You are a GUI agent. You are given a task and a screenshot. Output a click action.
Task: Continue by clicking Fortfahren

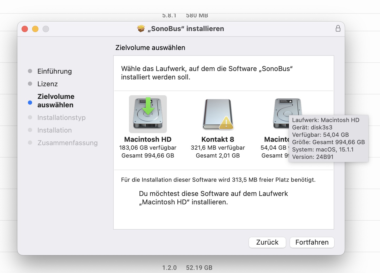(312, 242)
